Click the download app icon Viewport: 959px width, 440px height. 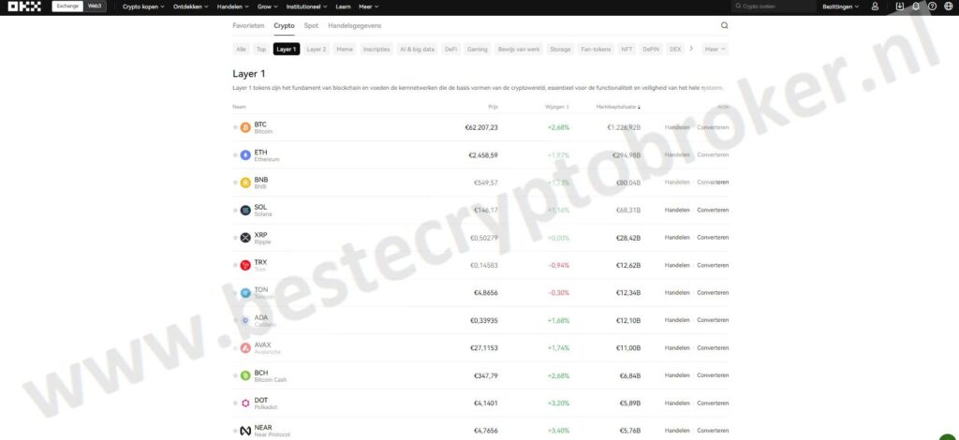point(900,7)
